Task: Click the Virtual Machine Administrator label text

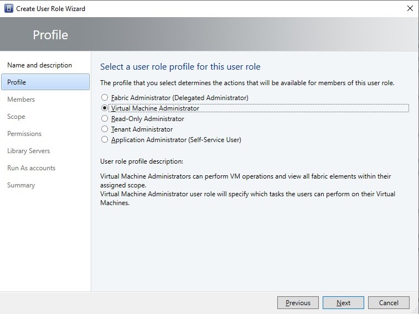Action: point(155,108)
